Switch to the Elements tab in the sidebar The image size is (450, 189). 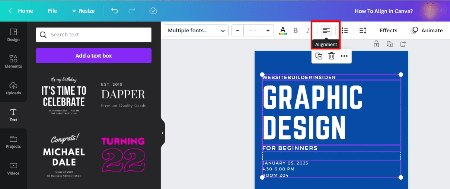pos(13,61)
